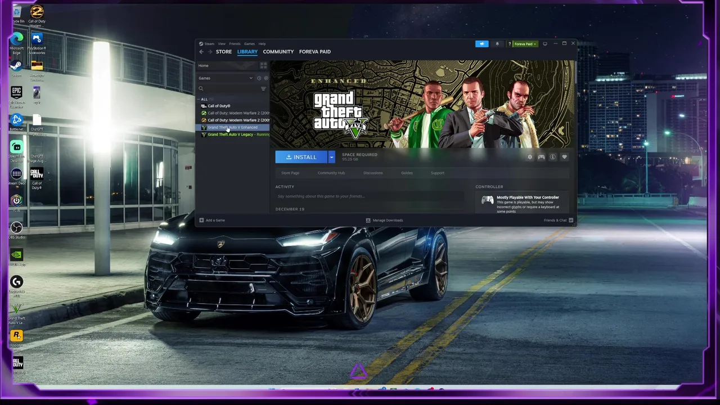
Task: Open the Steam menu
Action: [207, 43]
